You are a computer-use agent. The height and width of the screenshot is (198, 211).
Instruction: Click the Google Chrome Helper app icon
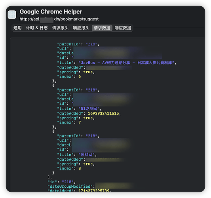(x=12, y=15)
